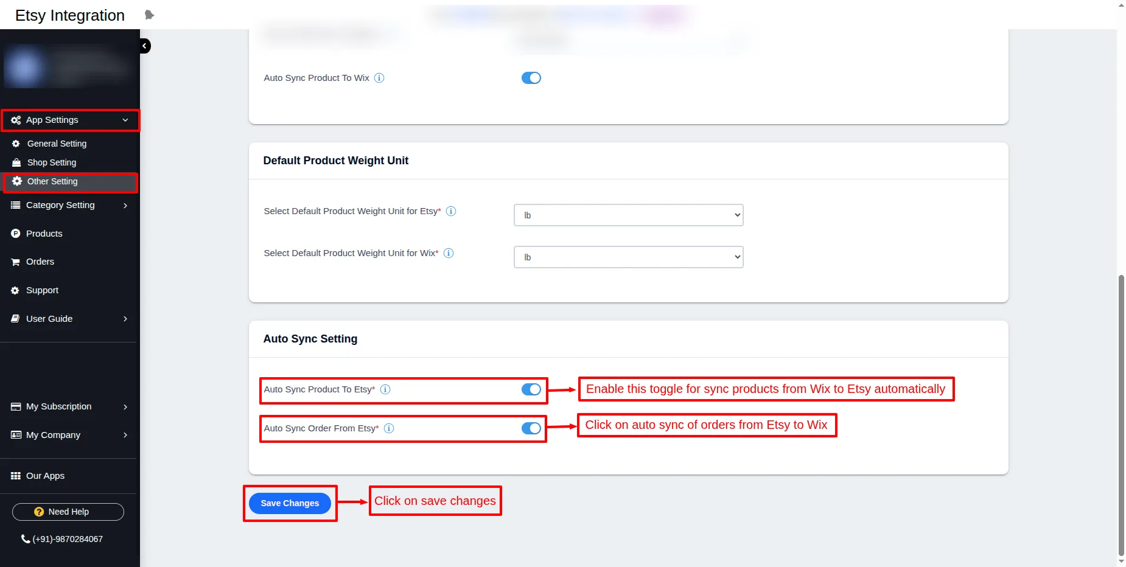Click the My Company menu label
The width and height of the screenshot is (1126, 567).
click(x=54, y=435)
